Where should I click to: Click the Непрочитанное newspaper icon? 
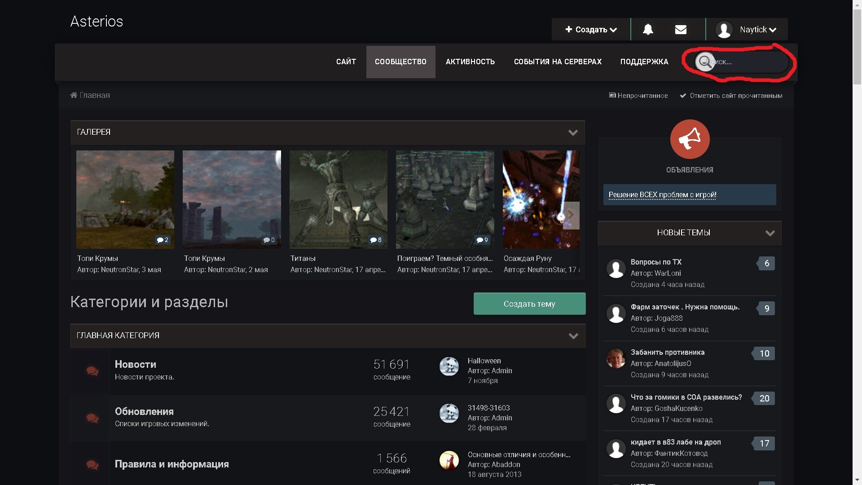[x=612, y=95]
